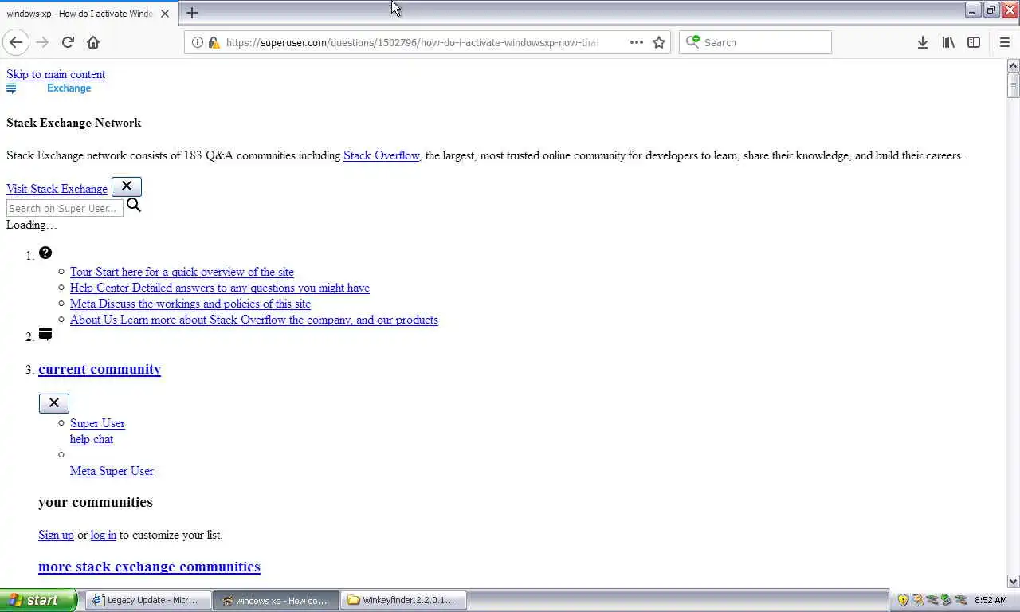The width and height of the screenshot is (1020, 612).
Task: Go back using the browser back arrow
Action: tap(16, 42)
